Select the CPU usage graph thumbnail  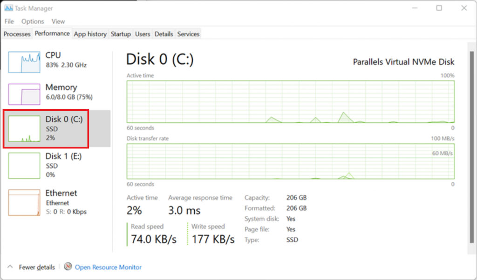24,62
